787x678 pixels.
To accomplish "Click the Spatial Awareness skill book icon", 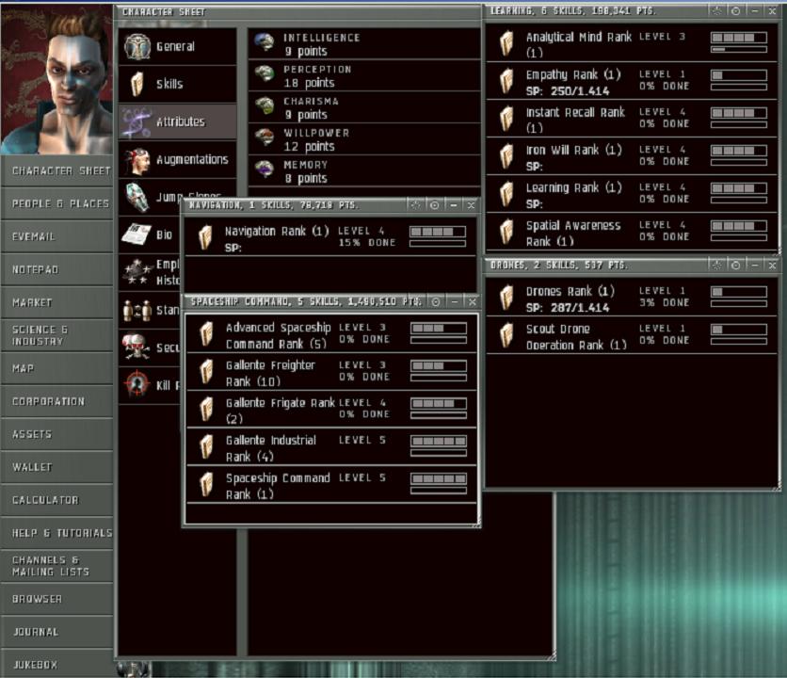I will tap(506, 232).
